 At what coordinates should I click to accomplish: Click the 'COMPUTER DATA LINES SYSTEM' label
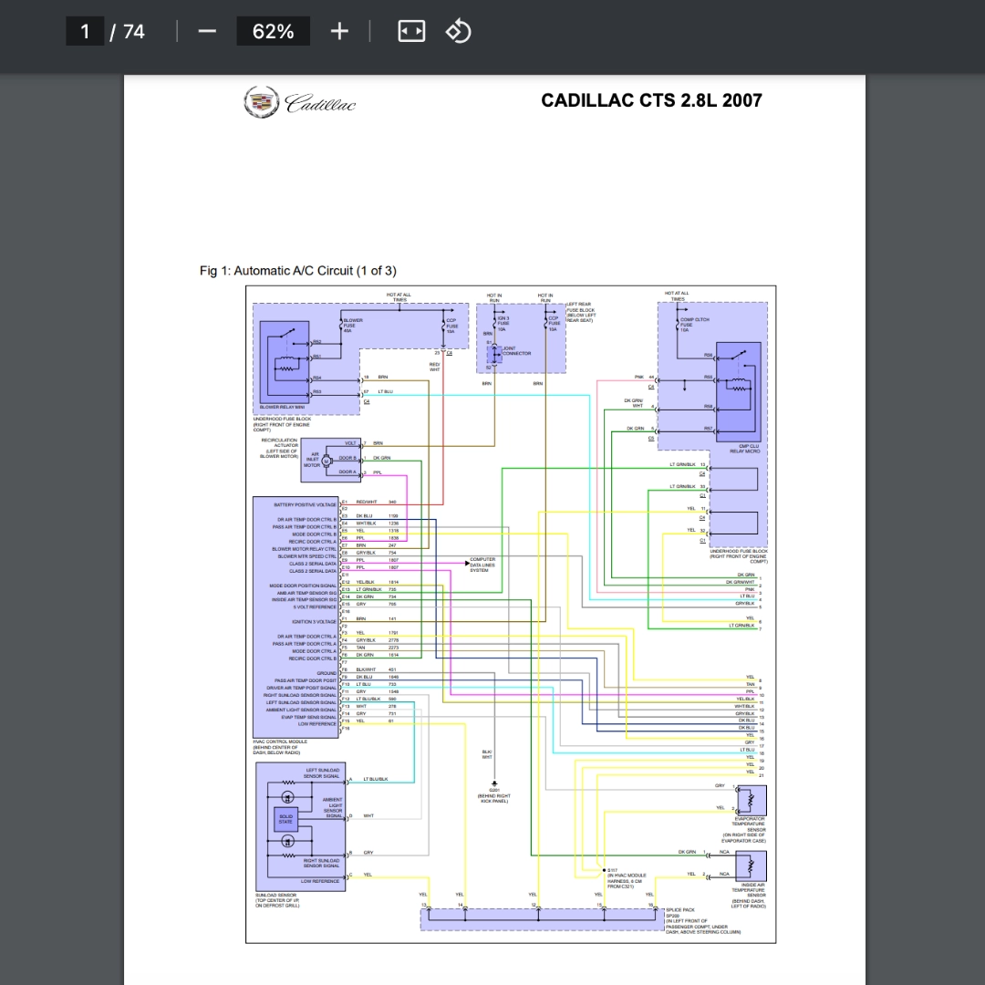point(482,565)
